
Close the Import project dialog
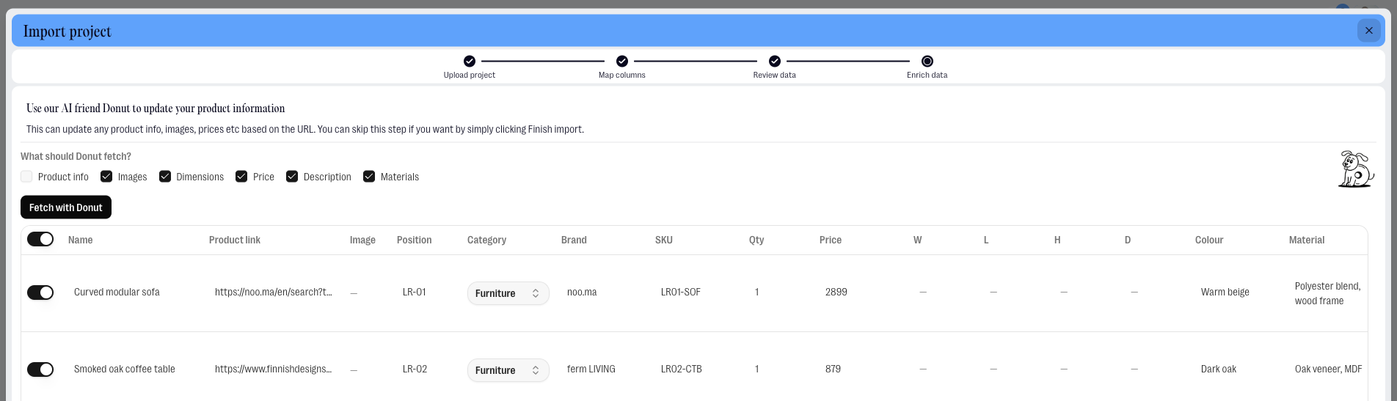1368,31
